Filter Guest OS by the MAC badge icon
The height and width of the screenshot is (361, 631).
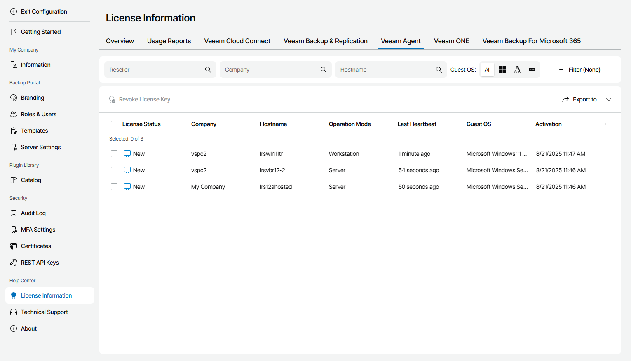[532, 69]
